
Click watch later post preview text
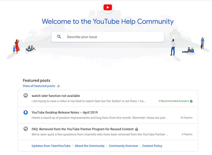[89, 101]
